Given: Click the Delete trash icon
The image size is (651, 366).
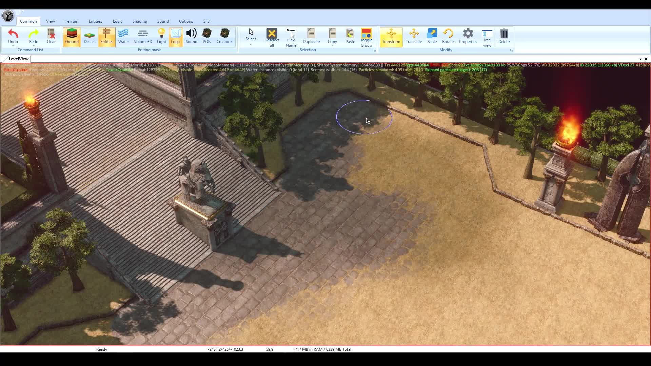Looking at the screenshot, I should [504, 34].
